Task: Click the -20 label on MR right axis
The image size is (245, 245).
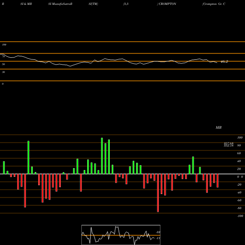Action: click(x=239, y=185)
